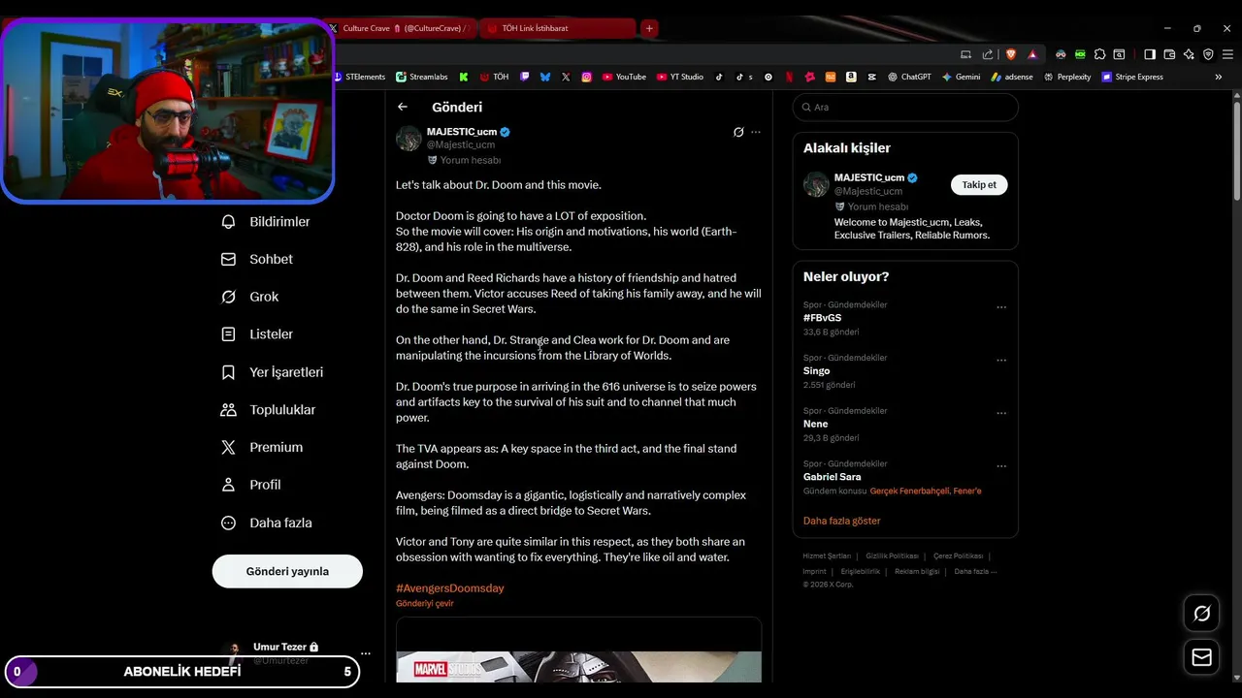Viewport: 1242px width, 698px height.
Task: Open Grok from the sidebar
Action: click(x=250, y=297)
